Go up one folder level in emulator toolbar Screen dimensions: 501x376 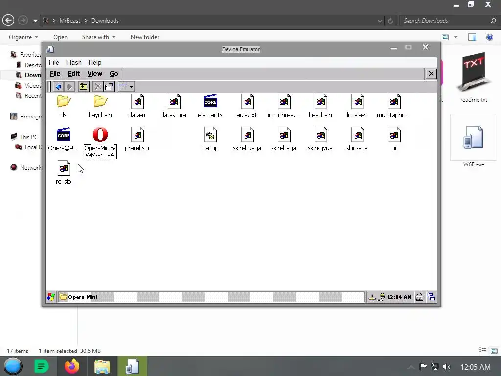[84, 87]
